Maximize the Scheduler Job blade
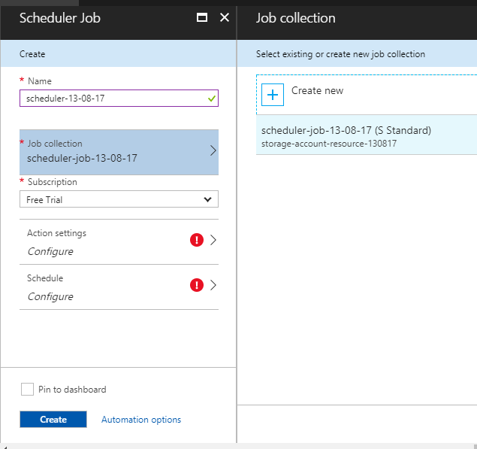The image size is (477, 449). (x=201, y=18)
